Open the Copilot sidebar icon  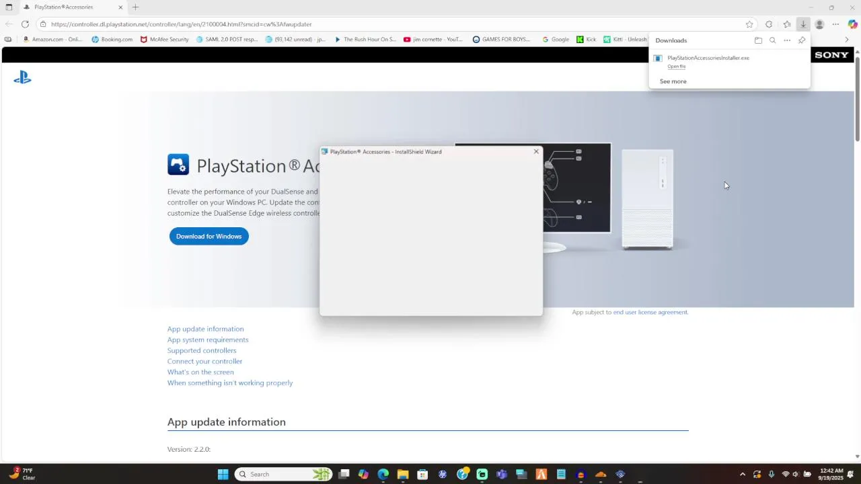[x=852, y=24]
